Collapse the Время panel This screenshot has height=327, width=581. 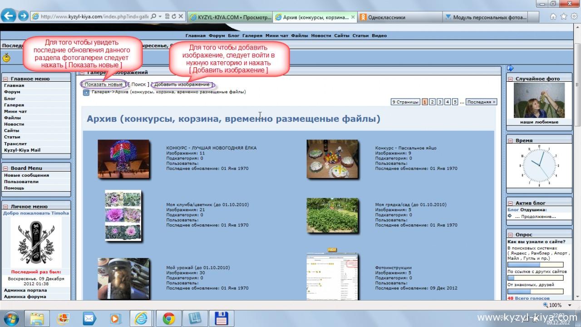pos(510,141)
